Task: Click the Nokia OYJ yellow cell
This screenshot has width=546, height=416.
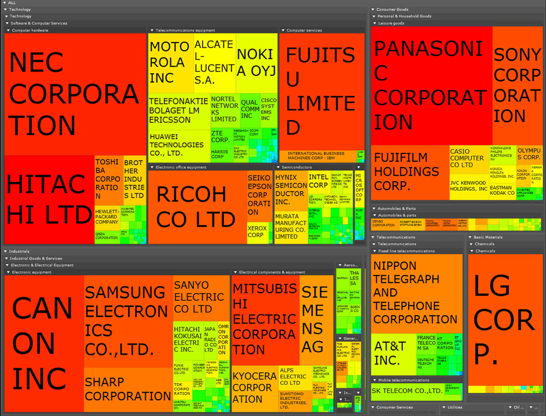Action: 256,62
